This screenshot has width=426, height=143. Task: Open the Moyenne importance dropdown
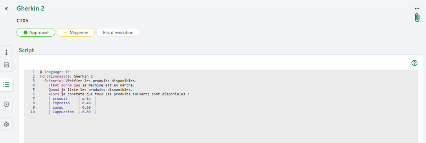click(75, 32)
